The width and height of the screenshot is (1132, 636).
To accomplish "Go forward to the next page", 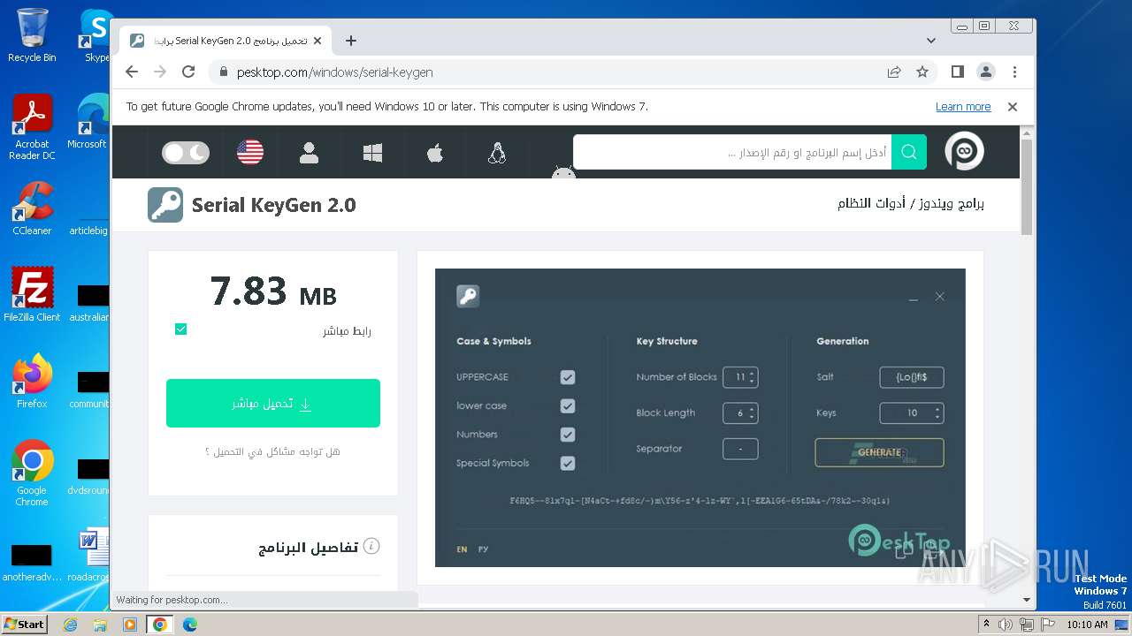I will (x=160, y=72).
